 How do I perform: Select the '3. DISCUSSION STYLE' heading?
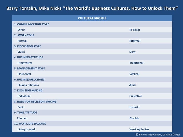point(28,46)
